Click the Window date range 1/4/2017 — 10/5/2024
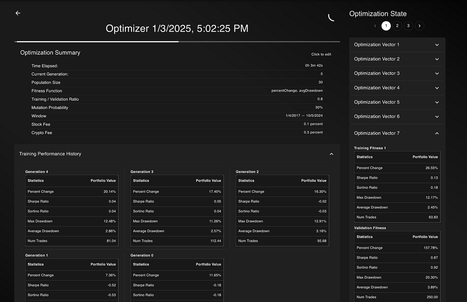The width and height of the screenshot is (467, 302). (304, 116)
